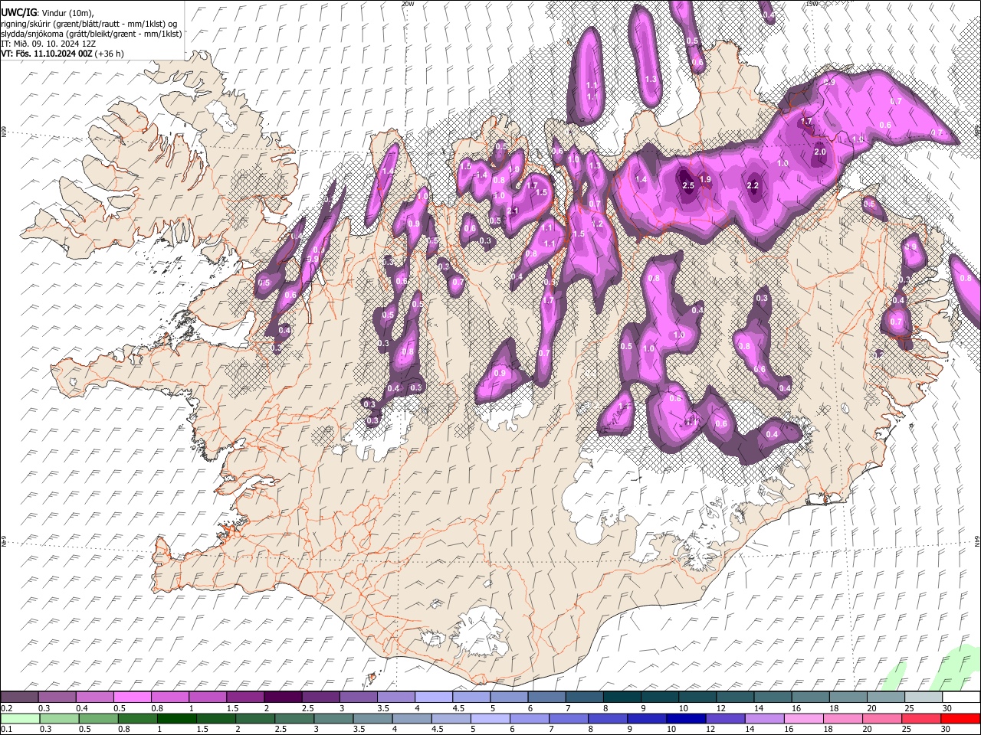Click the UWC/IG title text
The image size is (981, 735).
[x=19, y=13]
